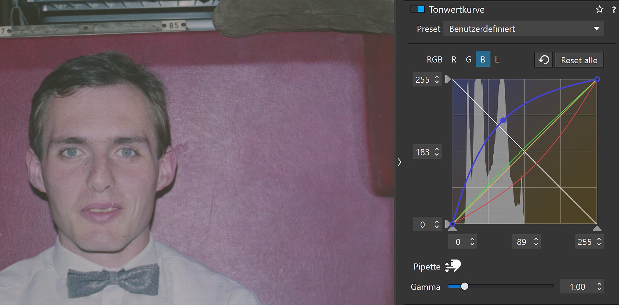Click the reset curve arrow icon

[543, 60]
